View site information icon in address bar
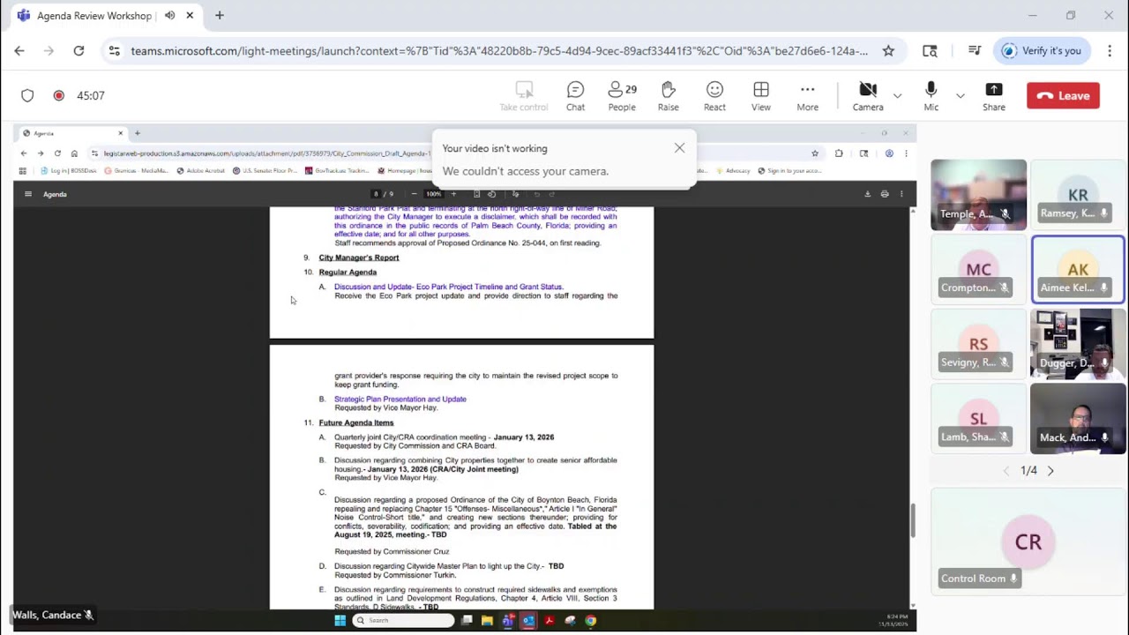Image resolution: width=1129 pixels, height=635 pixels. tap(114, 51)
